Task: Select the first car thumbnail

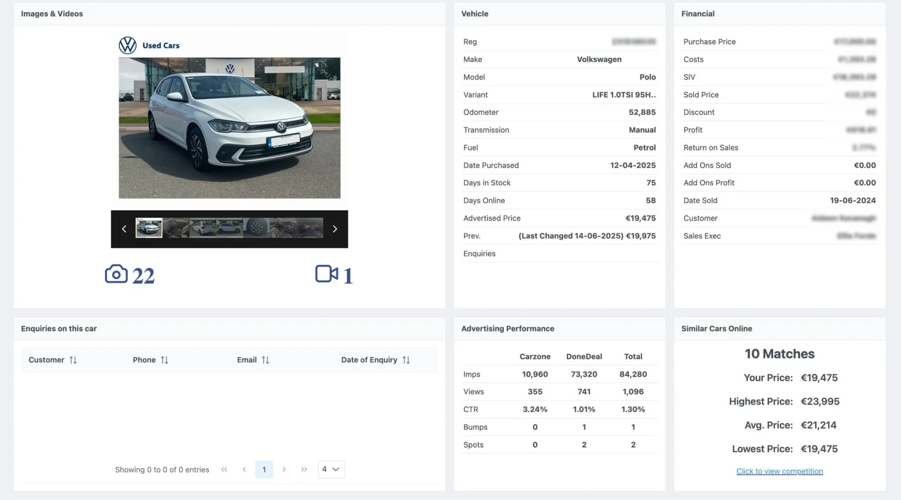Action: click(x=149, y=228)
